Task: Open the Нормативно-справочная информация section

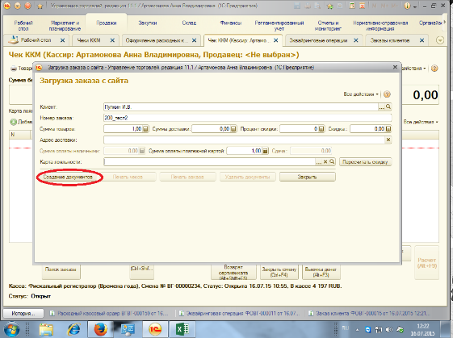Action: click(x=380, y=25)
